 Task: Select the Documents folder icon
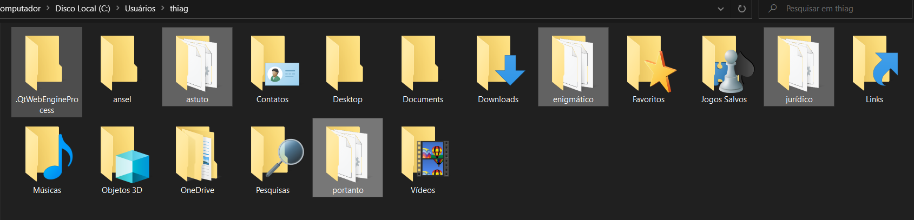pos(419,63)
